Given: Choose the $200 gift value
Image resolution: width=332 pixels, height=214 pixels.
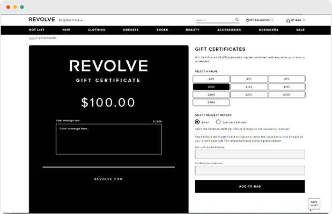Looking at the screenshot, I should coord(211,95).
